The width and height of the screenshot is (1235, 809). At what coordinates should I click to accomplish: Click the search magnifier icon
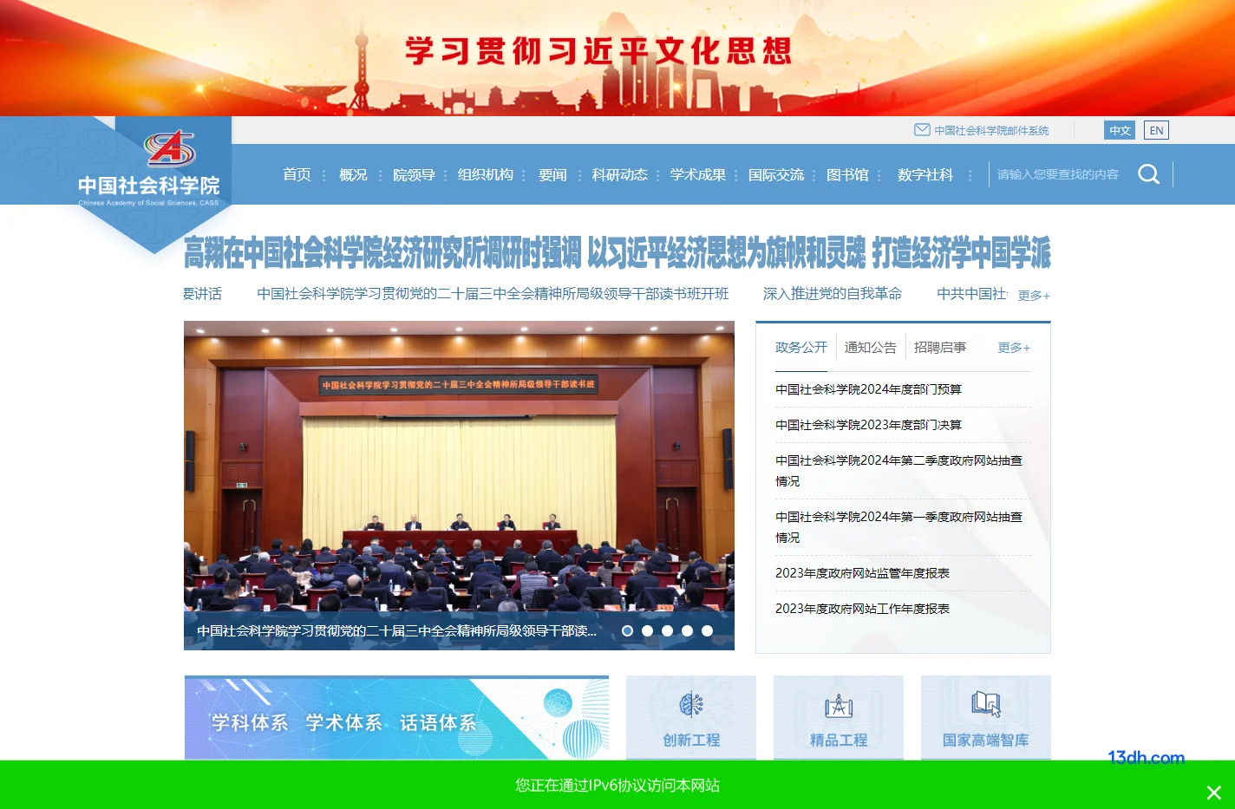coord(1148,174)
